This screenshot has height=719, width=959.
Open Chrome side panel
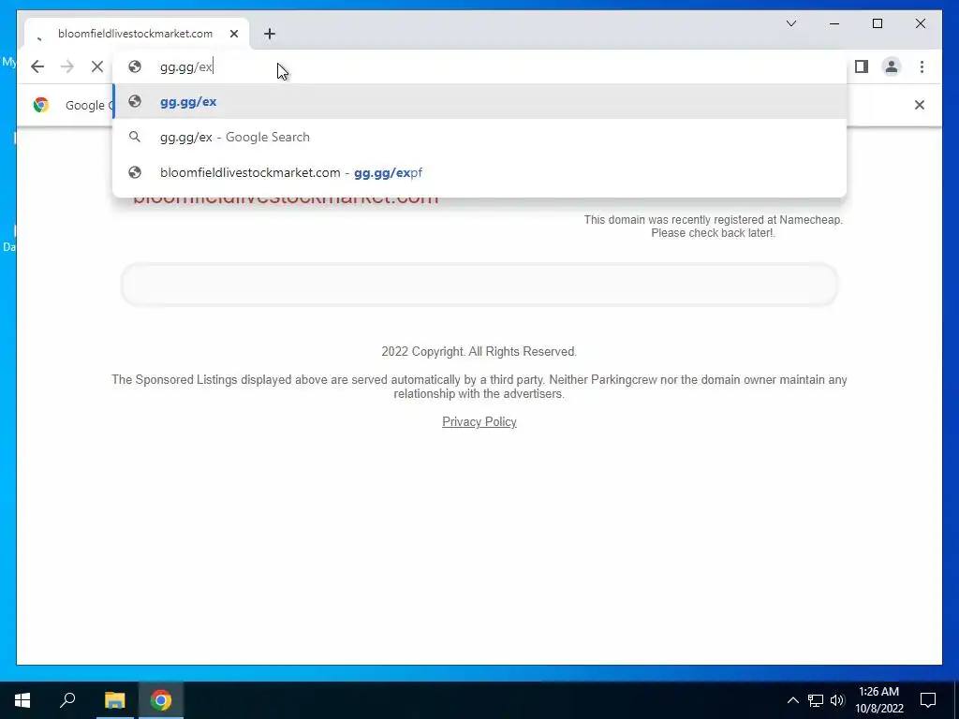pyautogui.click(x=862, y=66)
